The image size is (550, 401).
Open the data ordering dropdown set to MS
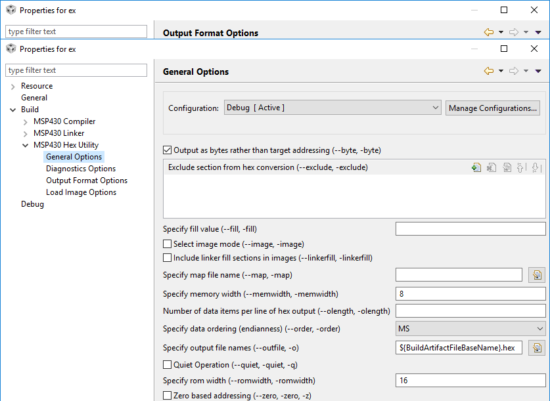pos(470,329)
